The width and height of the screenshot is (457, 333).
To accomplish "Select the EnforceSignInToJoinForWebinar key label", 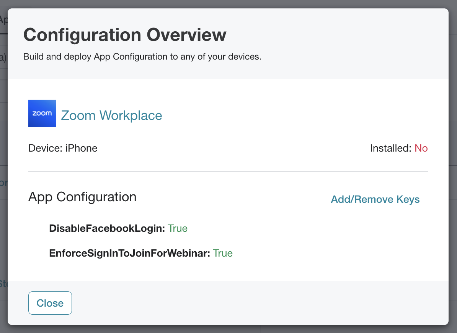I will point(129,253).
